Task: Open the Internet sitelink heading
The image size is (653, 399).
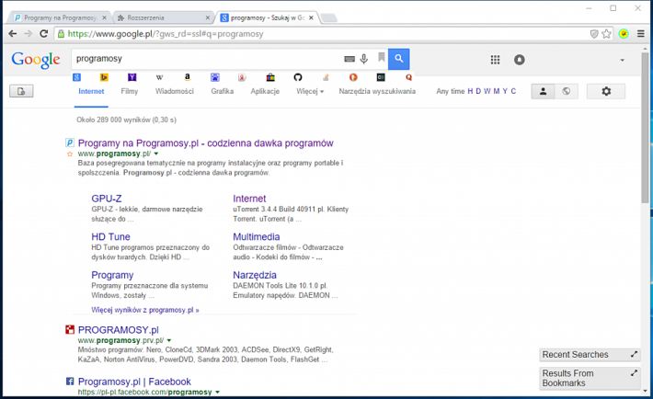Action: pyautogui.click(x=249, y=199)
